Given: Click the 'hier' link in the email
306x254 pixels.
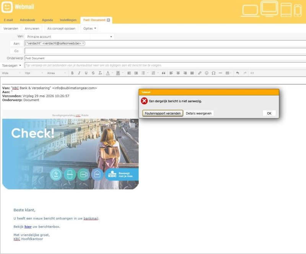Looking at the screenshot, I should click(28, 227).
